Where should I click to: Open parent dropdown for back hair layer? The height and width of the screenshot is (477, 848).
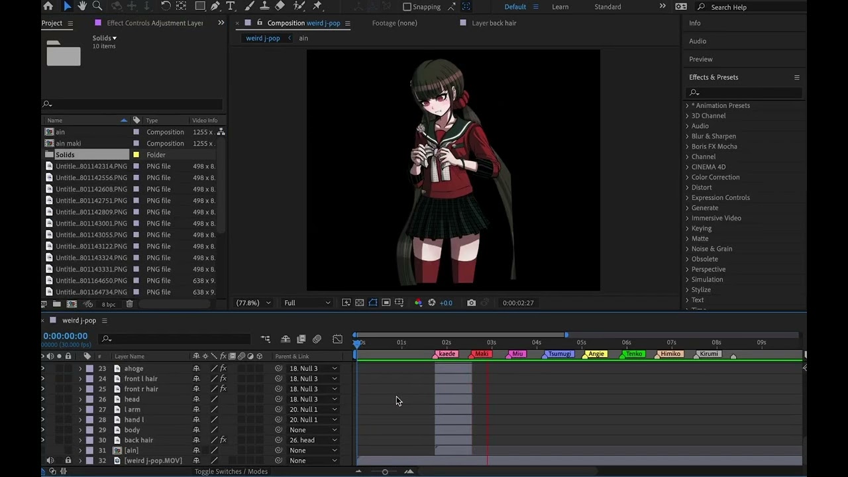coord(313,440)
